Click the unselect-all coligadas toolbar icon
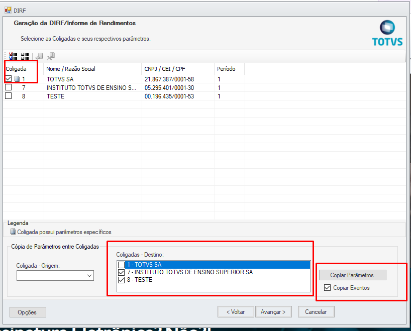The image size is (411, 331). coord(25,56)
